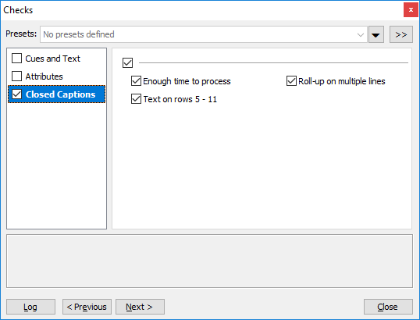Go to the < Previous check
The height and width of the screenshot is (320, 420).
click(87, 307)
